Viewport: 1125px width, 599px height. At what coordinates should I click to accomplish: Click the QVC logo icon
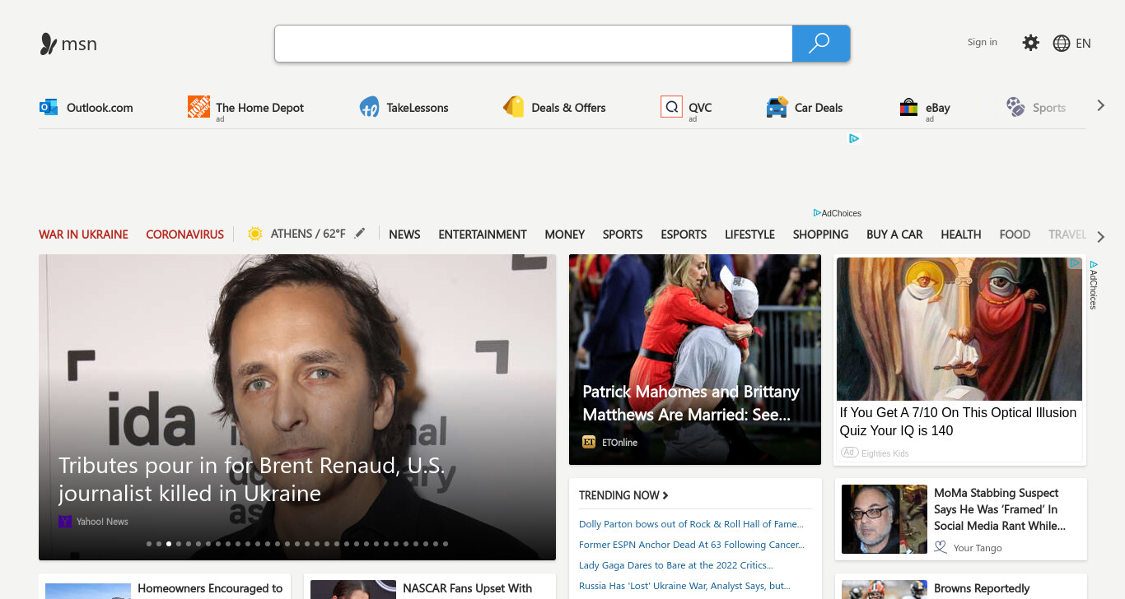671,107
